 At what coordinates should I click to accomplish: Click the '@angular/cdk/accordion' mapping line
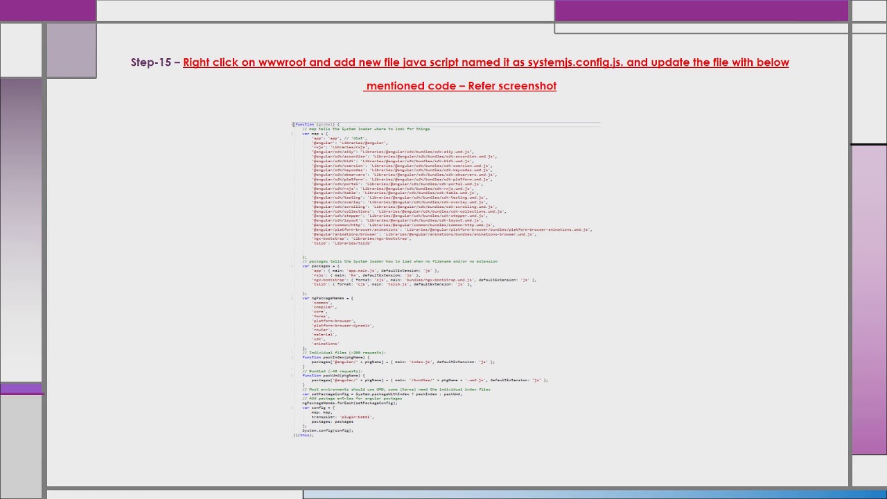[x=404, y=157]
